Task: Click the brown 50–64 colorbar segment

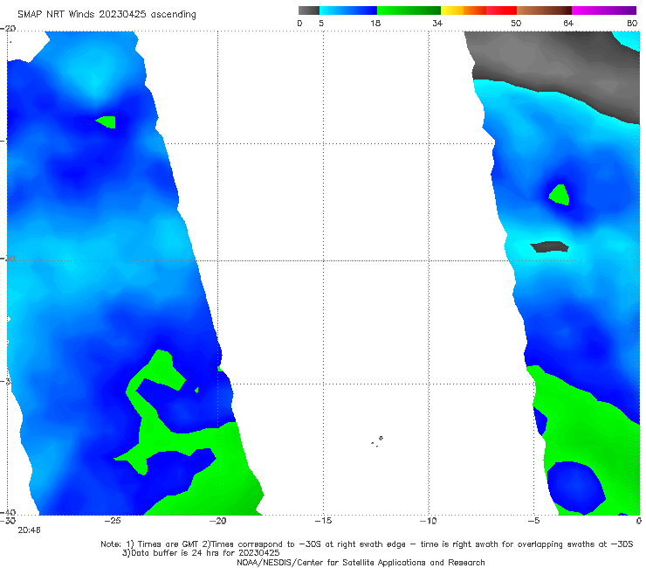Action: (544, 10)
